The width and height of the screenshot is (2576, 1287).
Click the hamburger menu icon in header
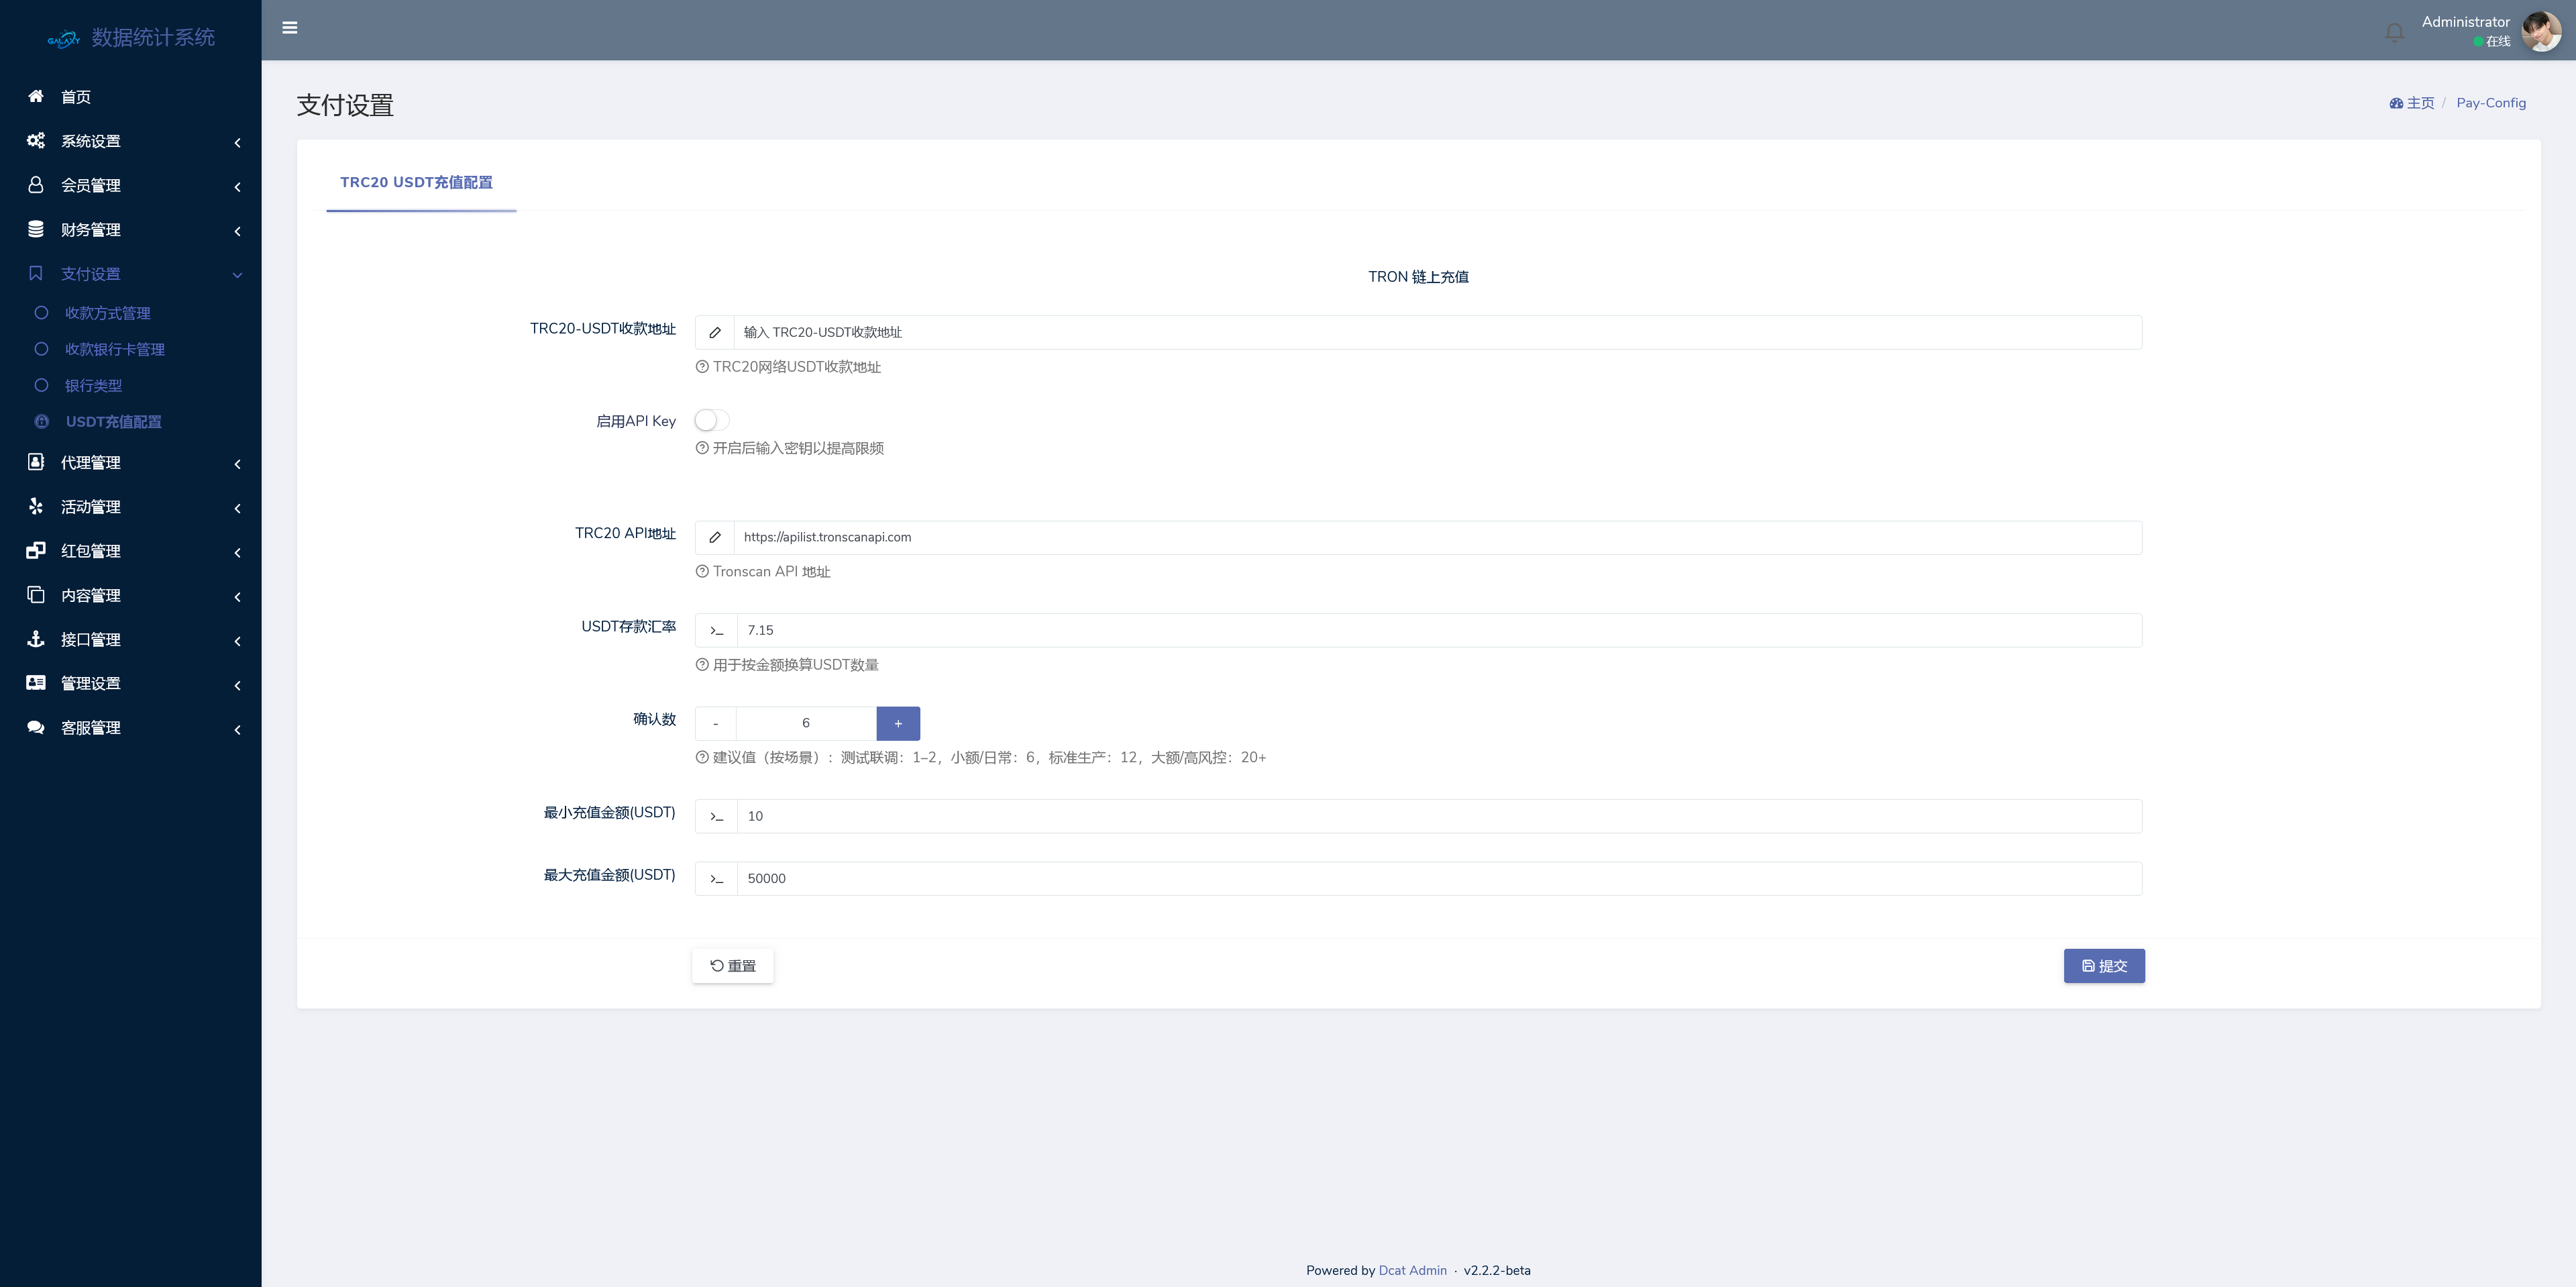[290, 28]
